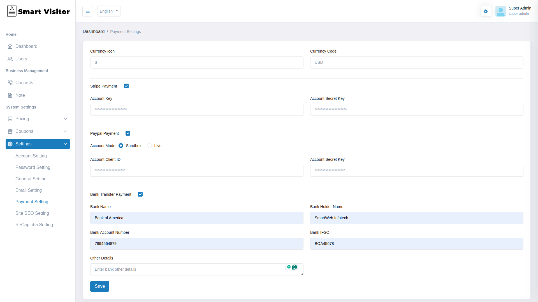538x302 pixels.
Task: Uncheck the Bank Transfer Payment checkbox
Action: pos(140,194)
